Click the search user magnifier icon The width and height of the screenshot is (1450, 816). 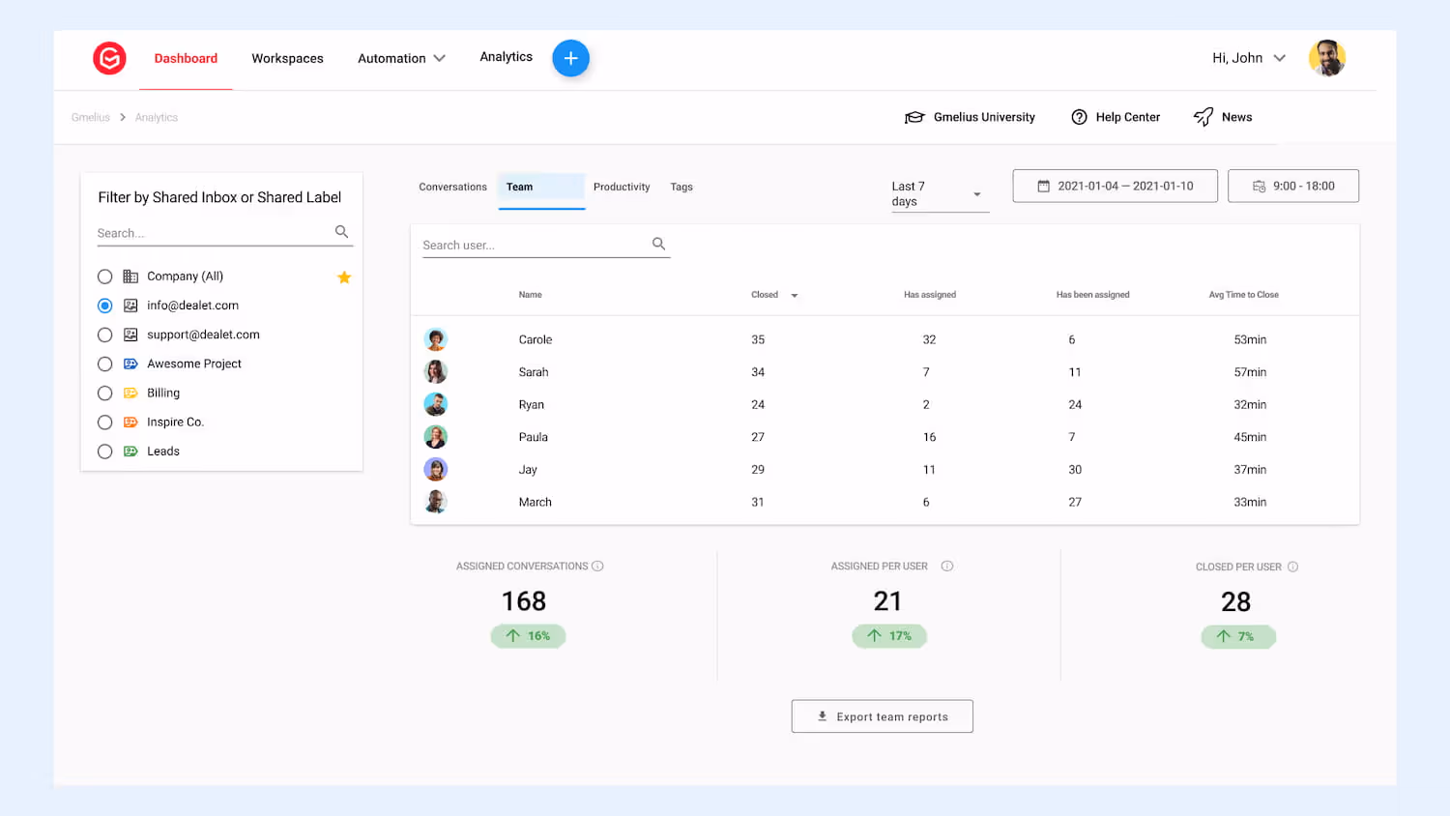point(658,244)
